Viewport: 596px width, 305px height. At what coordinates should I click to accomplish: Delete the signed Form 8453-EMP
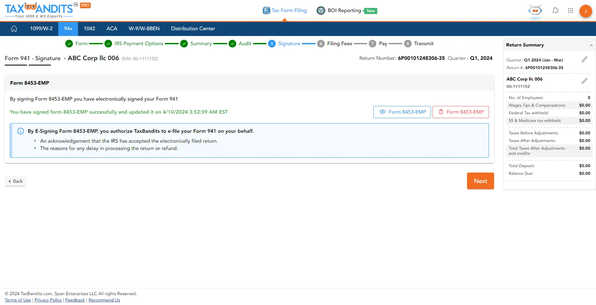coord(460,112)
